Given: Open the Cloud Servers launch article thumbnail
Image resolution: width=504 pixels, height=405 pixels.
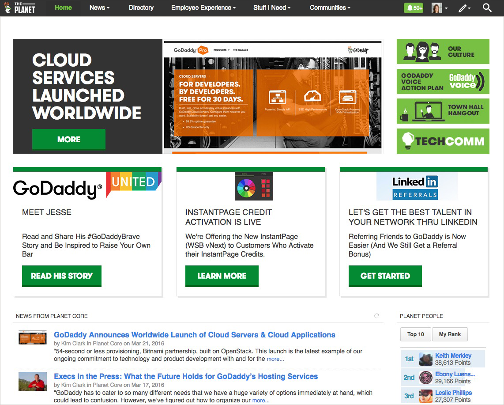Looking at the screenshot, I should pos(33,338).
